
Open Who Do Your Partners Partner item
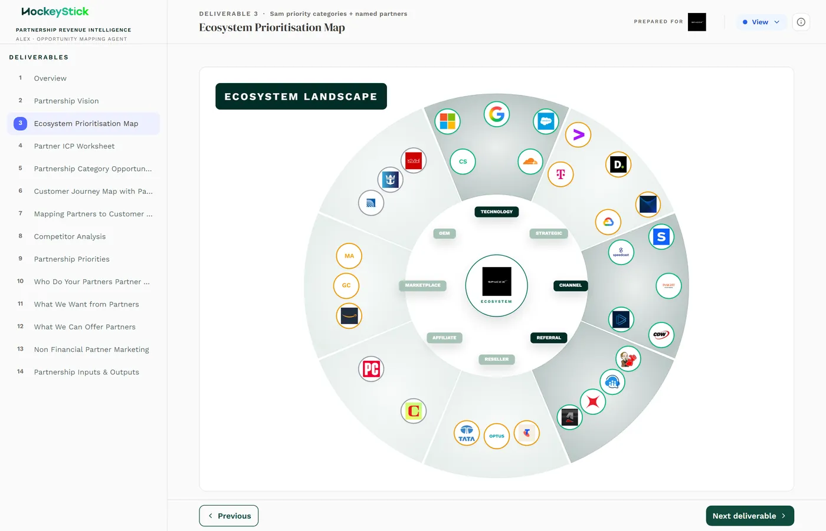tap(84, 282)
